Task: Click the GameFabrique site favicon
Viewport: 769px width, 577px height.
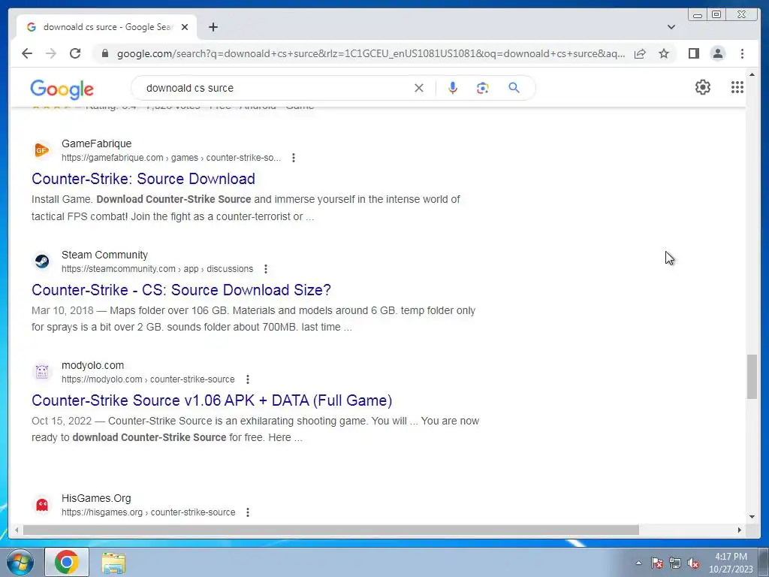Action: 42,150
